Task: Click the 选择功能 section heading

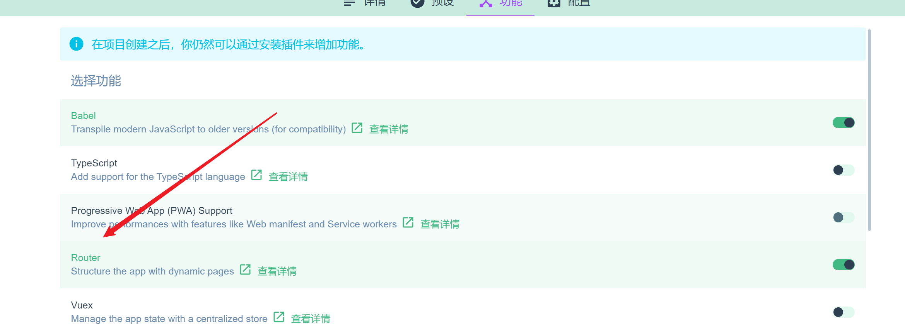Action: point(96,81)
